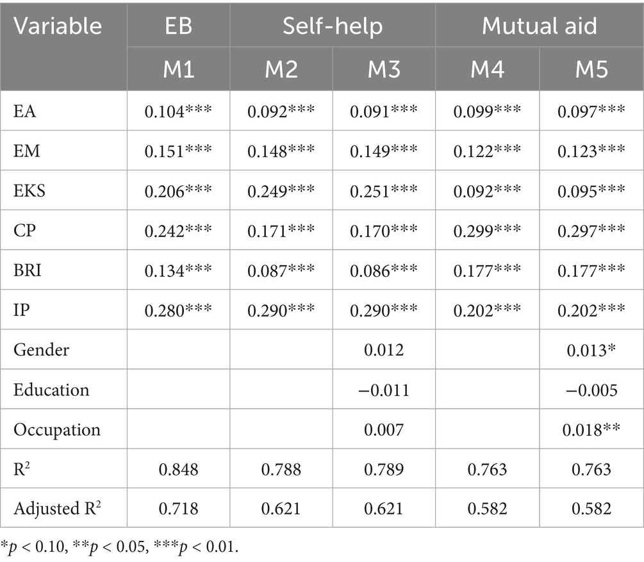Click the Gender value 0.013* in M5
The width and height of the screenshot is (644, 562).
pos(591,351)
